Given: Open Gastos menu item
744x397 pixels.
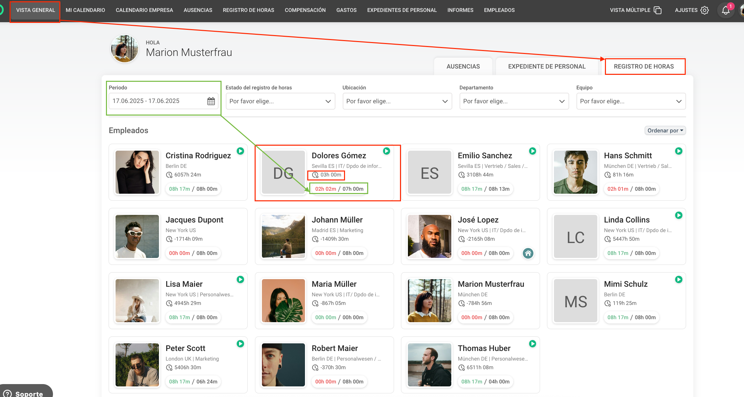Looking at the screenshot, I should pos(346,10).
